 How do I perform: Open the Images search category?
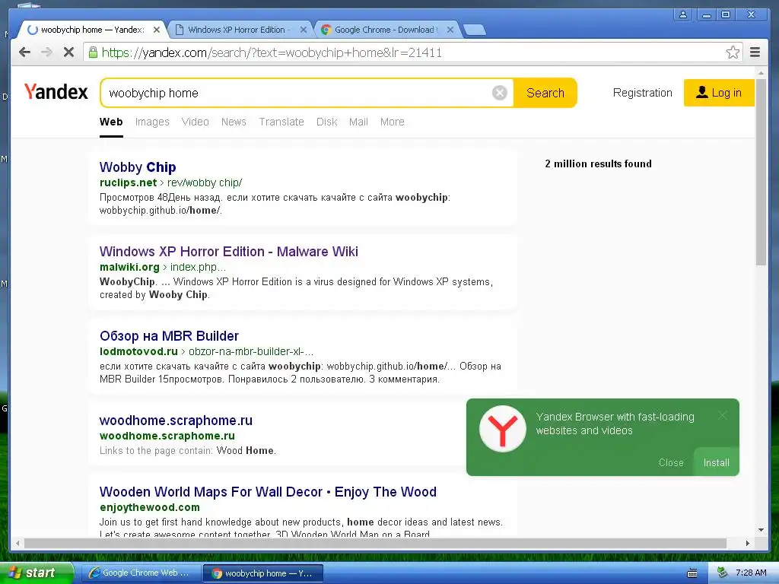pos(152,122)
